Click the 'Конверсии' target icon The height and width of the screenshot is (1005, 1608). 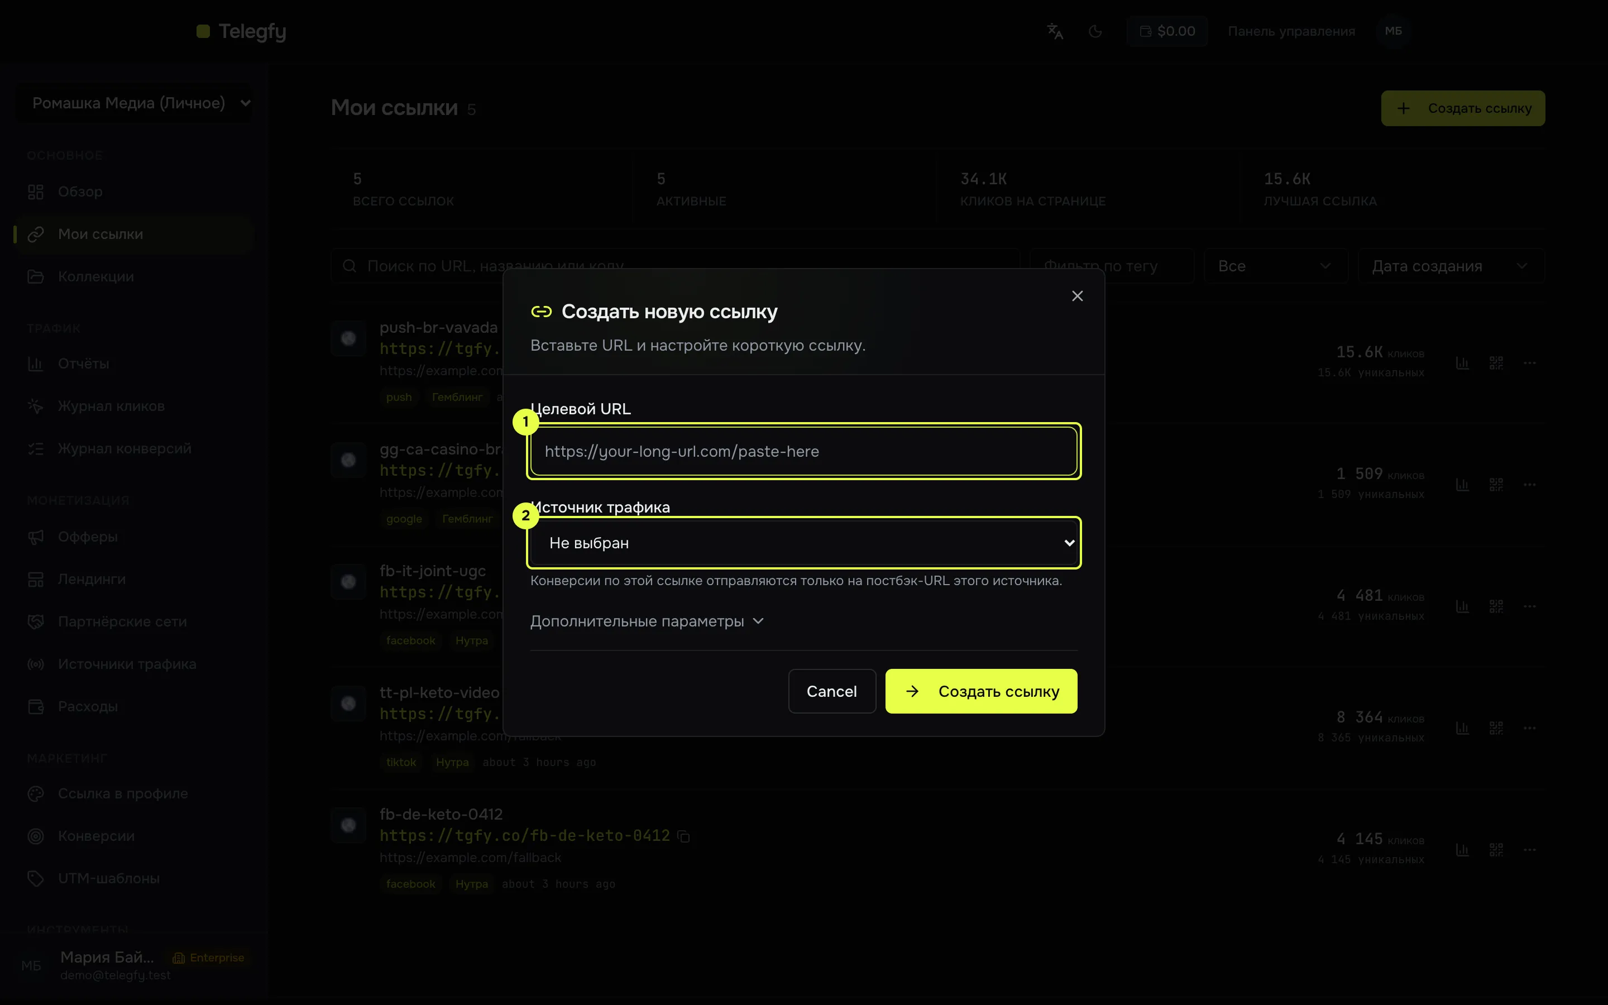(x=36, y=836)
